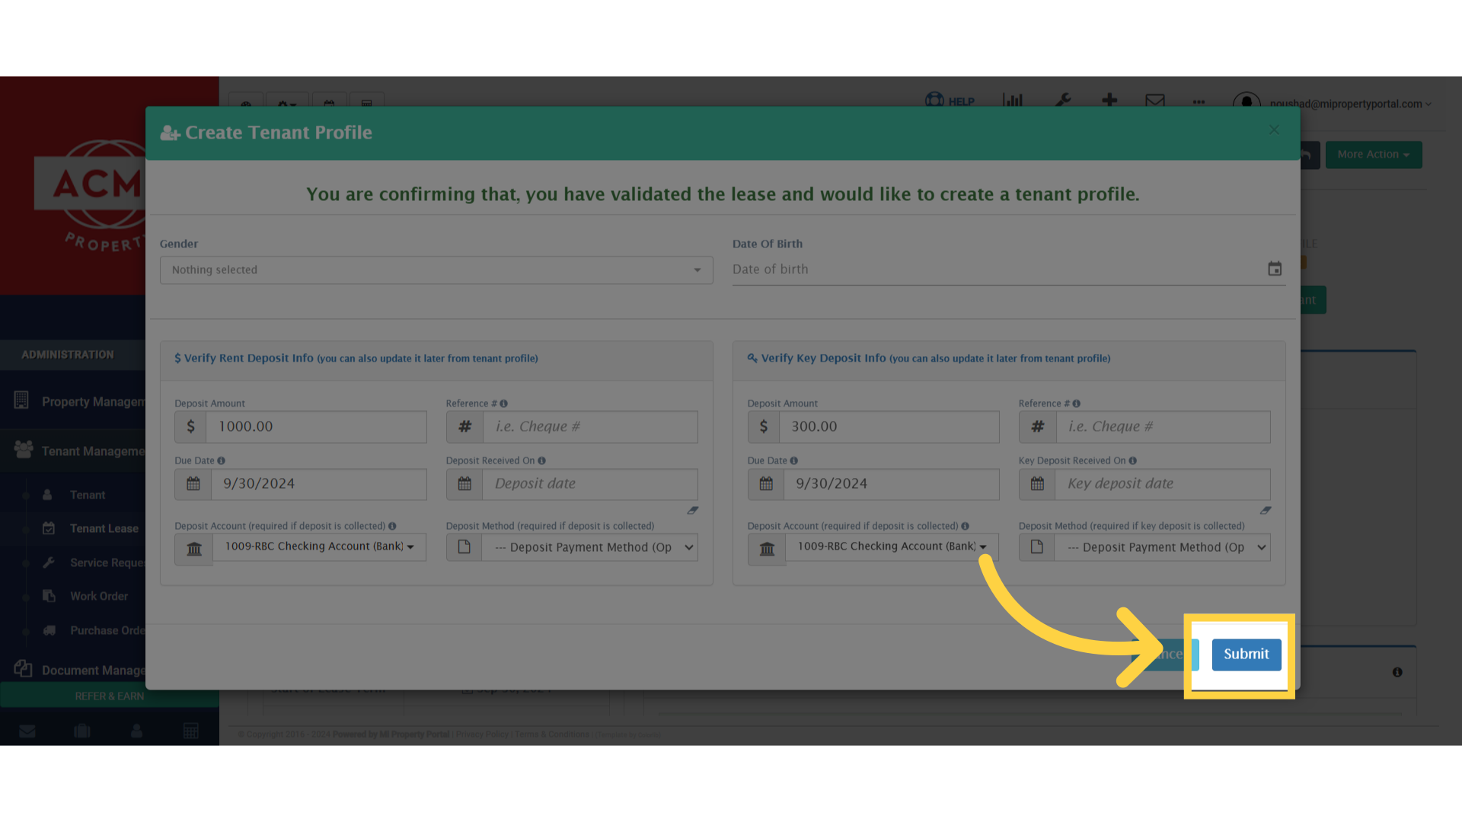Click the Rent Deposit Received On date field

[x=590, y=484]
